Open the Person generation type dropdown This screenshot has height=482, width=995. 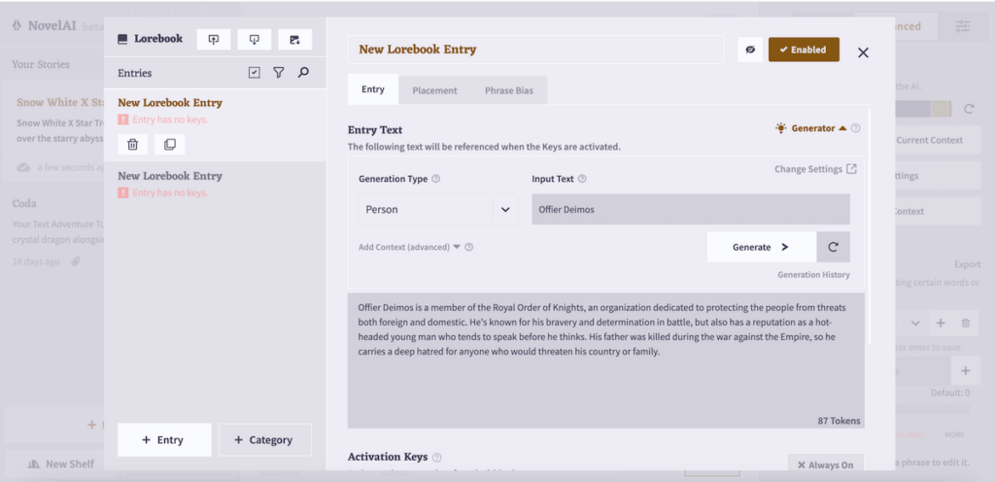point(438,209)
